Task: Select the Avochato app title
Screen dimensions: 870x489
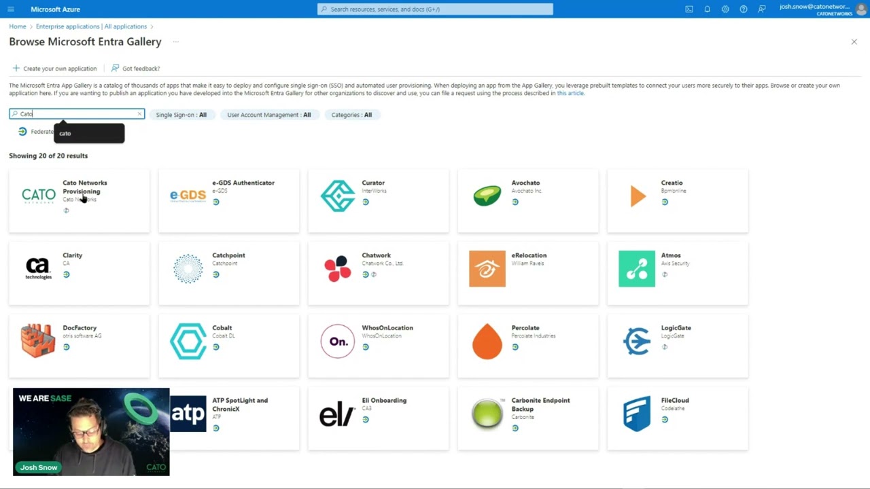Action: pyautogui.click(x=525, y=183)
